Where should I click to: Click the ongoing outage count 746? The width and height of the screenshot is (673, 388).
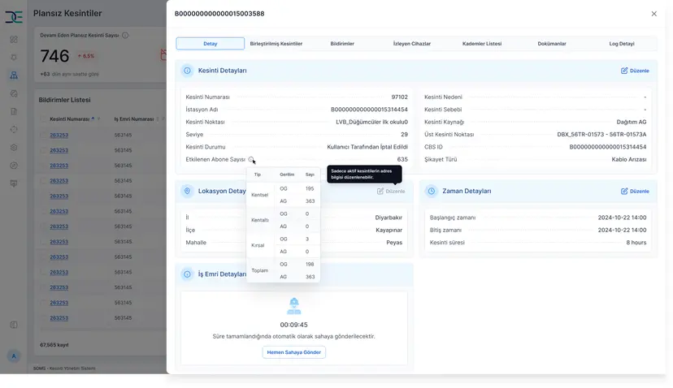pyautogui.click(x=54, y=56)
